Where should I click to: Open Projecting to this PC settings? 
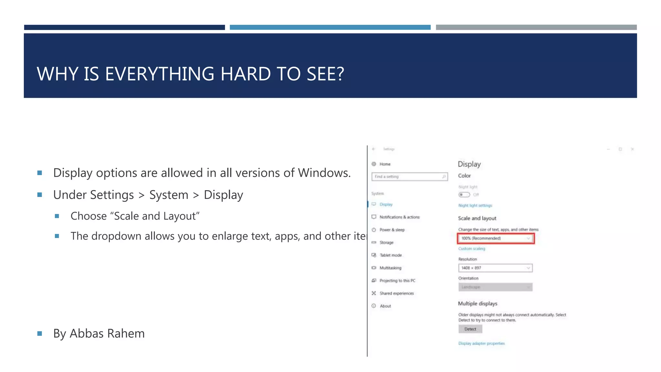point(398,281)
